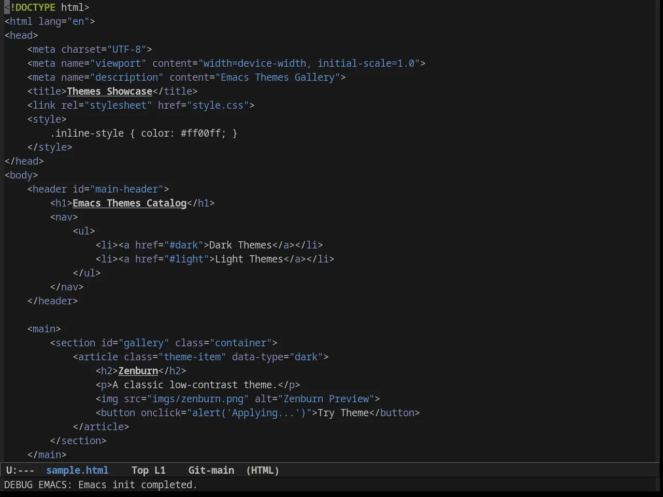Viewport: 663px width, 497px height.
Task: Click the closing </main> tag
Action: (x=47, y=455)
